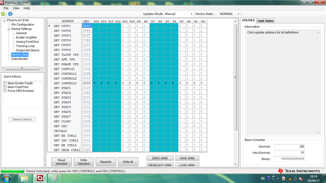Click the SAVE GRID button

[187, 158]
